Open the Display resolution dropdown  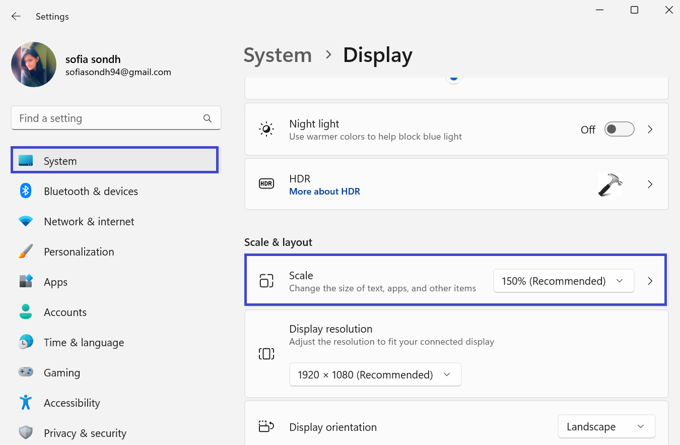(x=375, y=375)
